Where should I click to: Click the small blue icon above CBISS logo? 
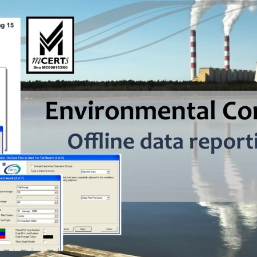pos(4,164)
